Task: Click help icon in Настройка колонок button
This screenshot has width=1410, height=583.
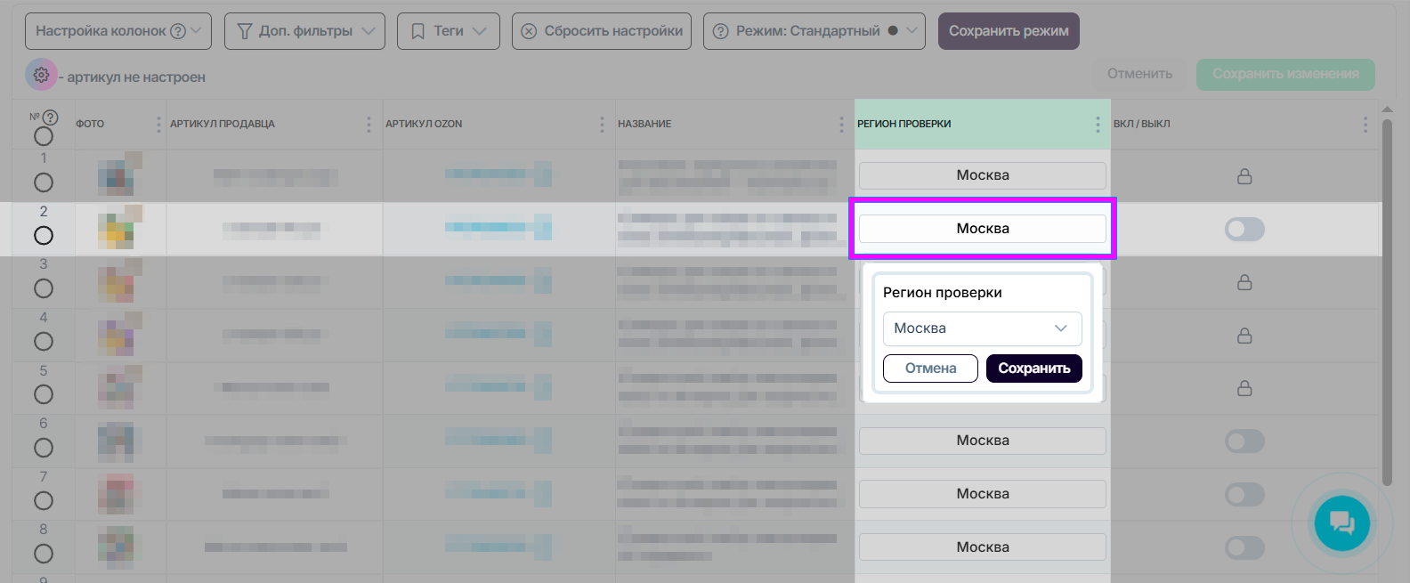Action: (x=178, y=31)
